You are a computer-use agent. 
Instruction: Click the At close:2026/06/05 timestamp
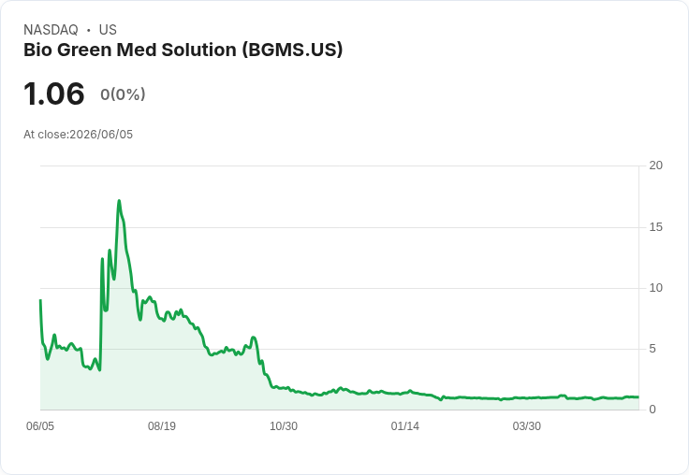coord(79,135)
